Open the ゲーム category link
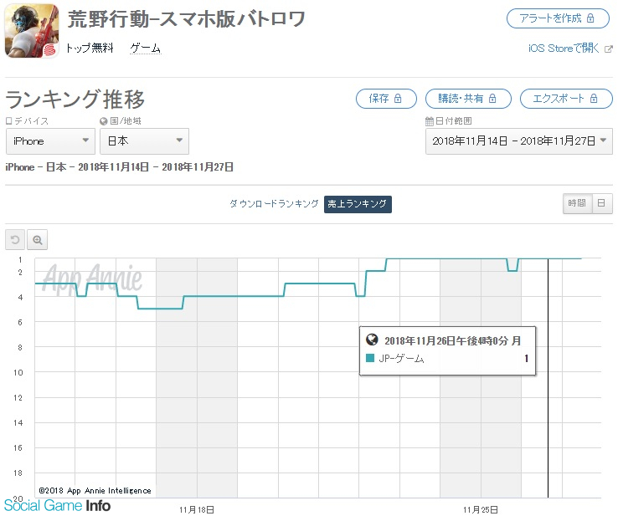 click(146, 48)
